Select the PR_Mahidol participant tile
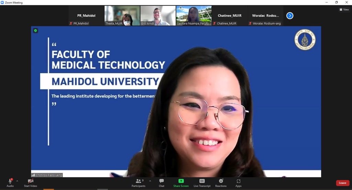The height and width of the screenshot is (190, 352). point(86,15)
